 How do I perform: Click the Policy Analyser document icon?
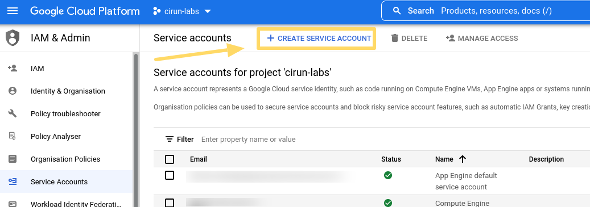click(13, 136)
